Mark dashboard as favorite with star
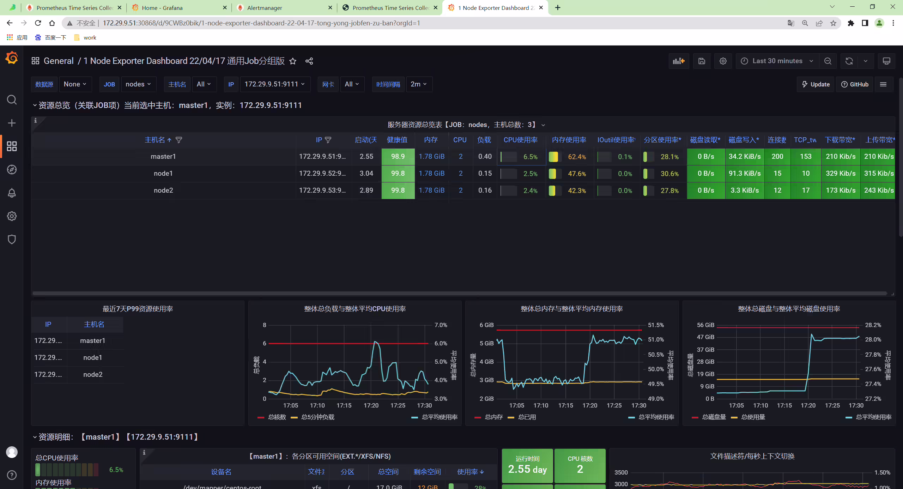This screenshot has height=489, width=903. (293, 61)
